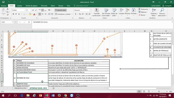Click thousands separator style icon
Screen dimensions: 174x98
83,14
